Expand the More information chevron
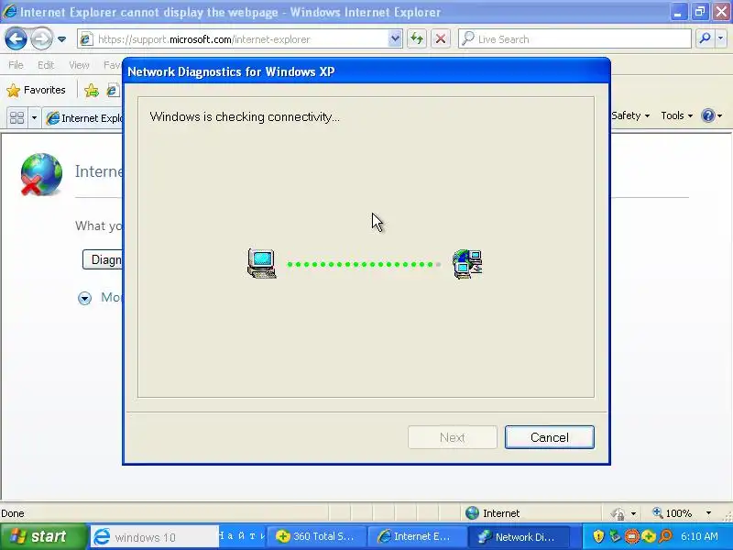The image size is (733, 550). (84, 298)
